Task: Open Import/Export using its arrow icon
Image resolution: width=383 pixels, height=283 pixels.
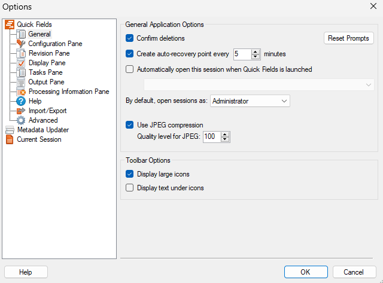Action: coord(21,111)
